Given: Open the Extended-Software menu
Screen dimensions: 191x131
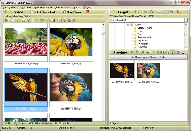Looking at the screenshot, I should click(43, 7).
